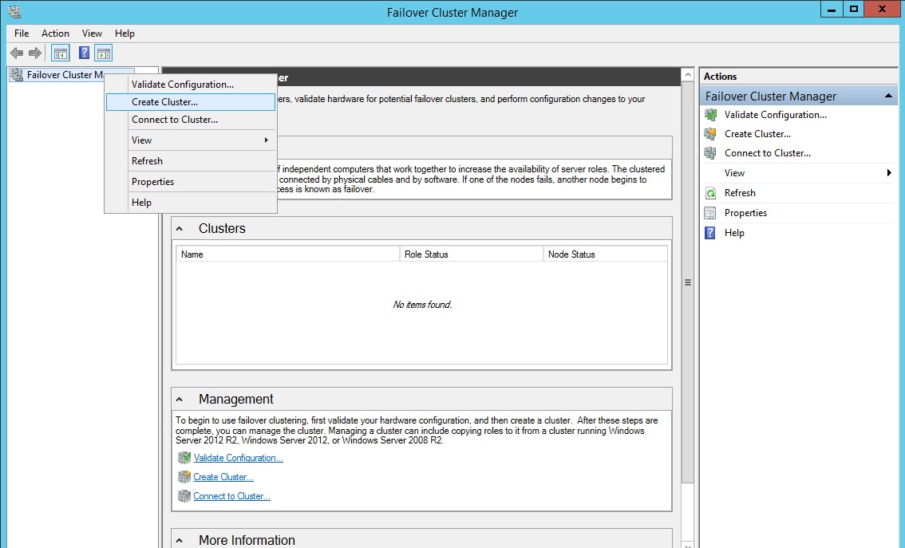Collapse the Management section
The width and height of the screenshot is (905, 548).
tap(180, 399)
